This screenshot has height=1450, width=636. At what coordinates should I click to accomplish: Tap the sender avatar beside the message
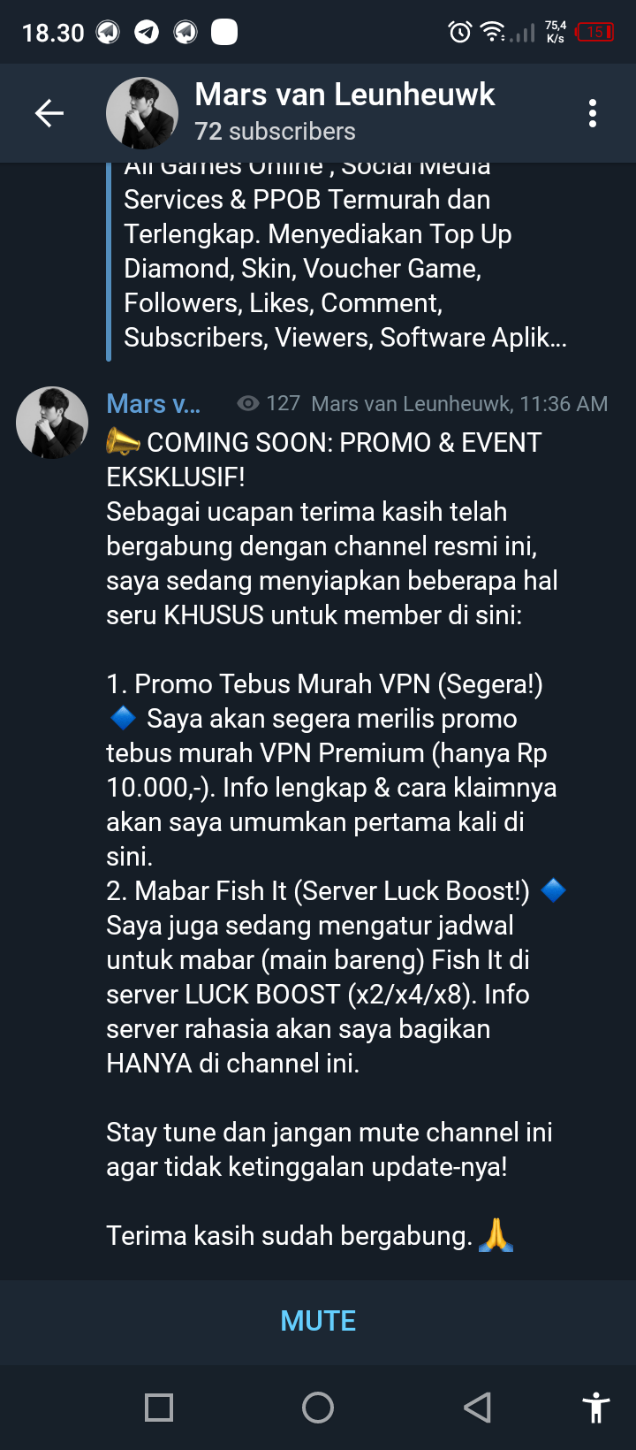[x=52, y=423]
